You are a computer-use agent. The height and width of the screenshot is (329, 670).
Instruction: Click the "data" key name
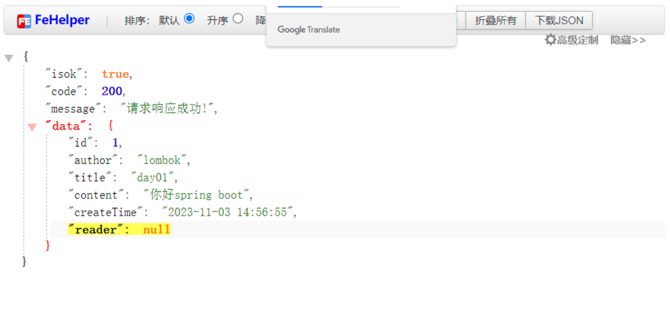click(66, 126)
